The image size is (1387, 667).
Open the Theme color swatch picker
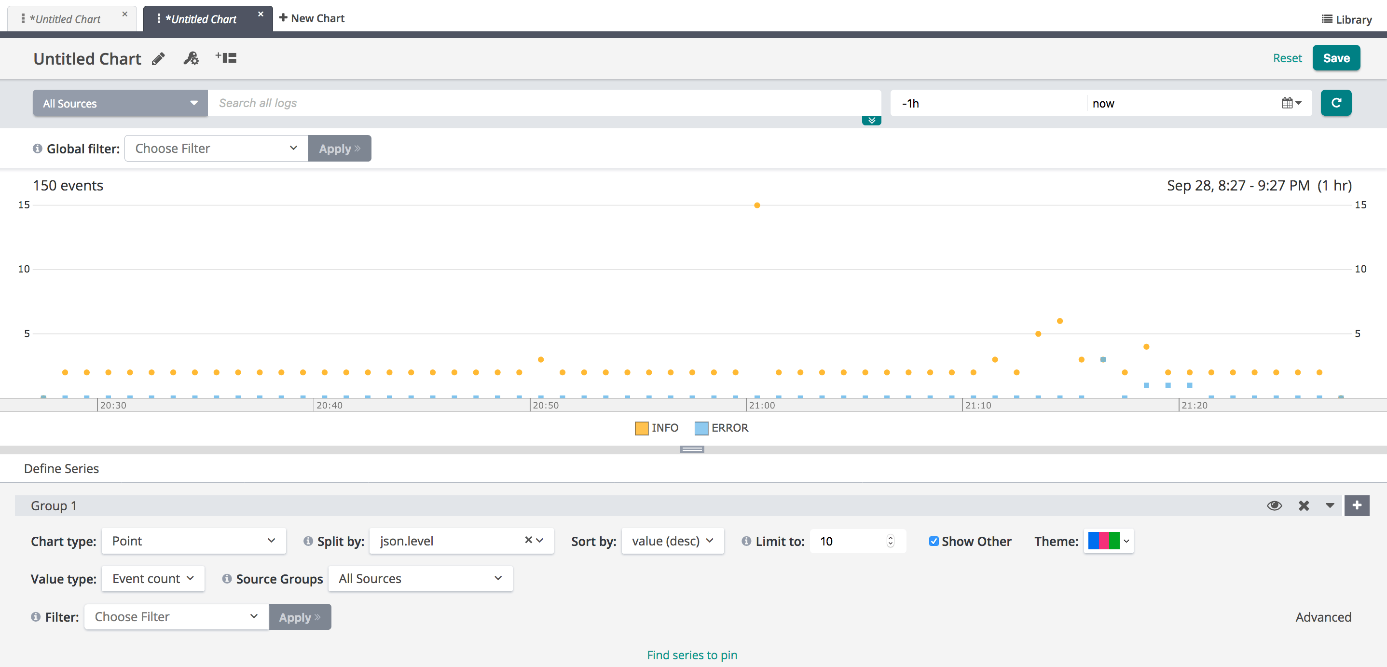click(1108, 541)
